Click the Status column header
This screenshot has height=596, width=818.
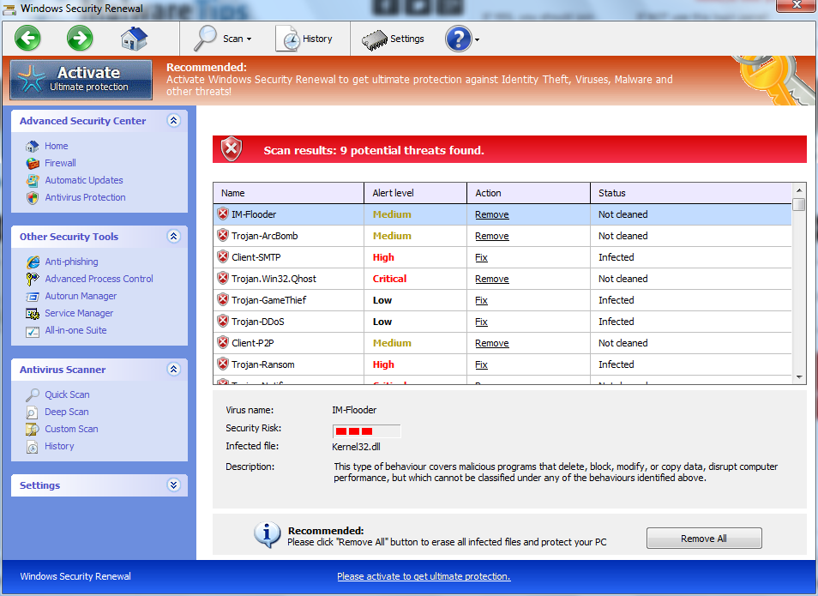[691, 193]
